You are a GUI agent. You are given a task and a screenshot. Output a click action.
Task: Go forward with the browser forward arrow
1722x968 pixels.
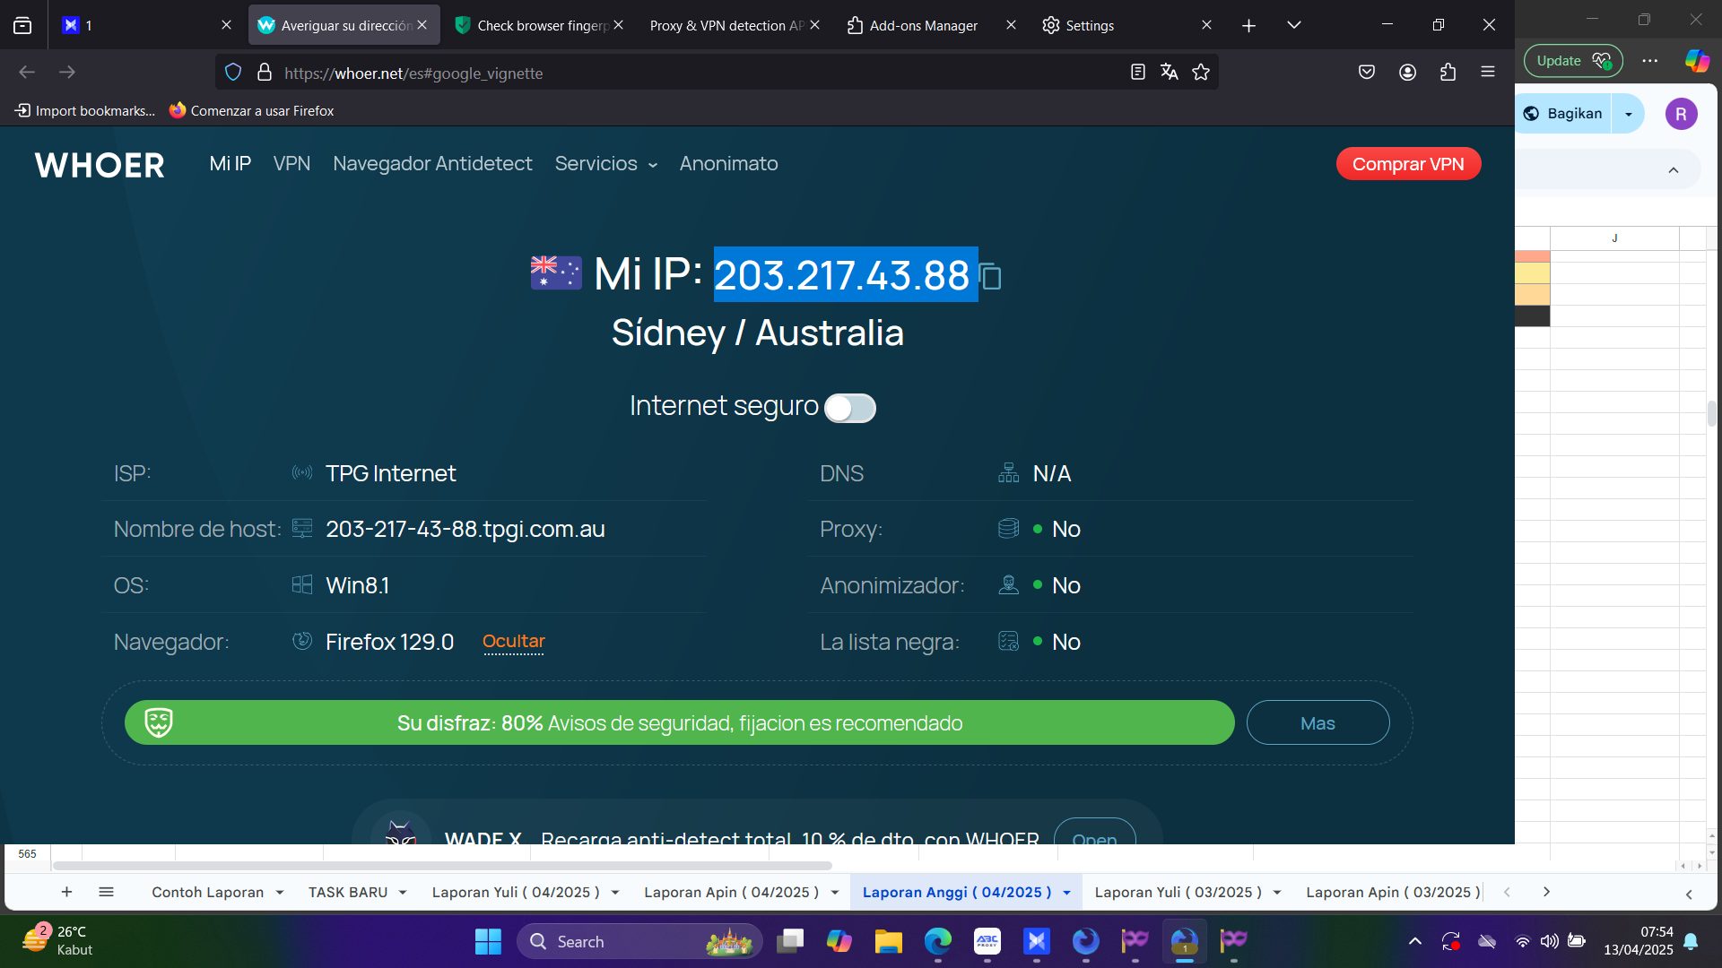coord(67,73)
